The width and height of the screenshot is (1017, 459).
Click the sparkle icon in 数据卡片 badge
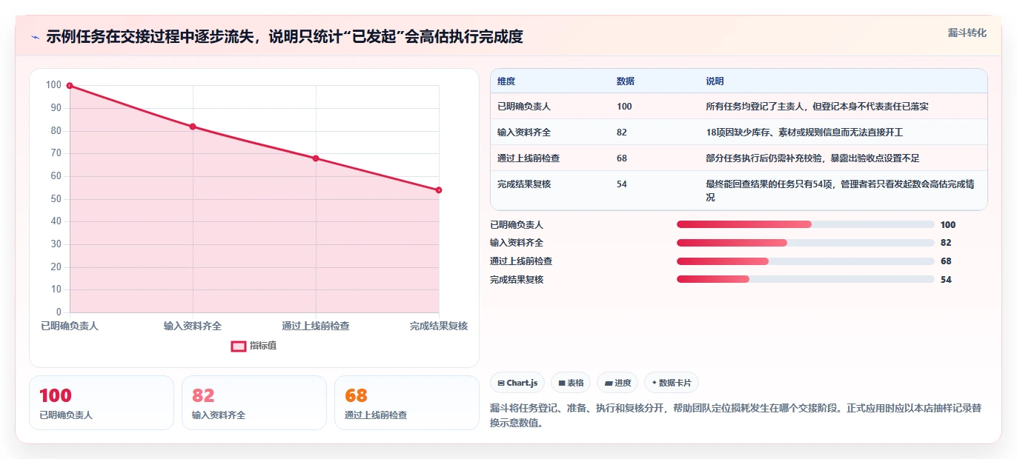[x=654, y=383]
